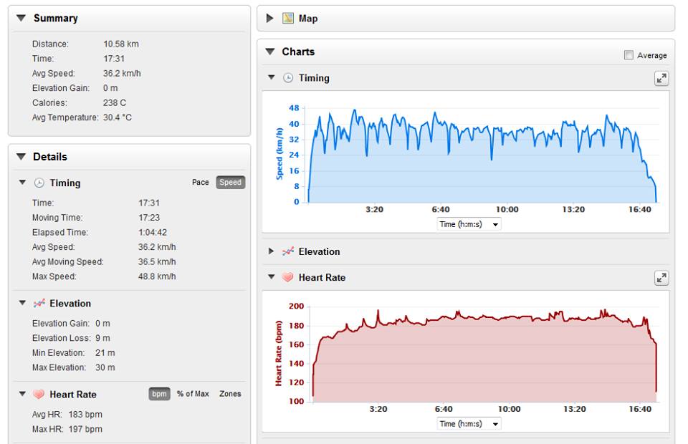The image size is (688, 444).
Task: Expand the Heart Rate chart to full size
Action: point(661,278)
